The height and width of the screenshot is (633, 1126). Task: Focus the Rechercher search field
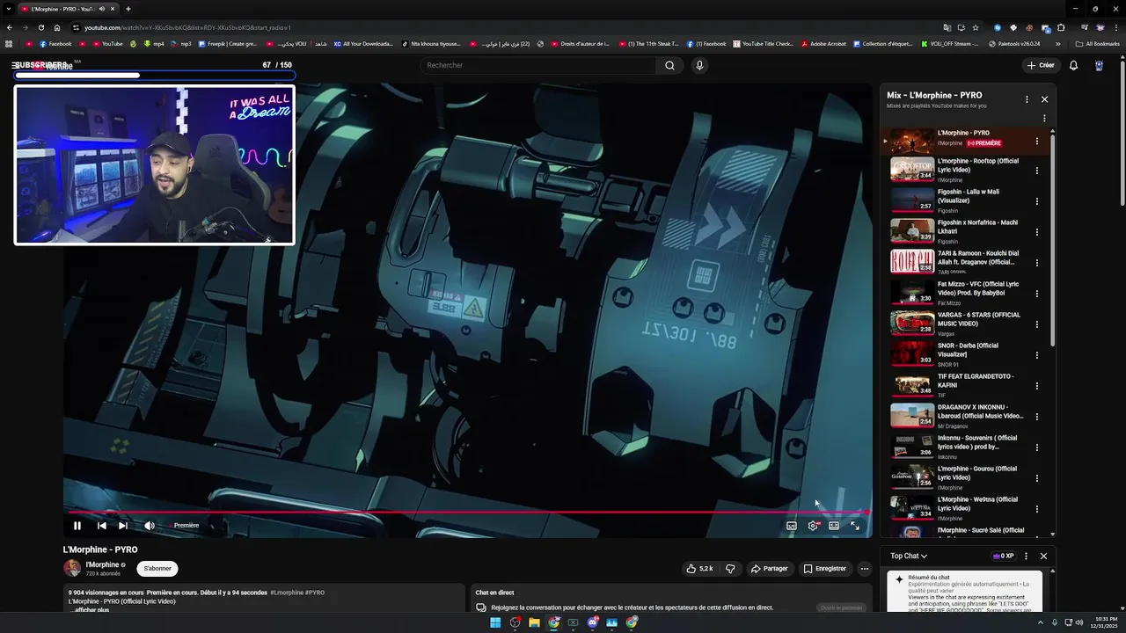pos(538,65)
